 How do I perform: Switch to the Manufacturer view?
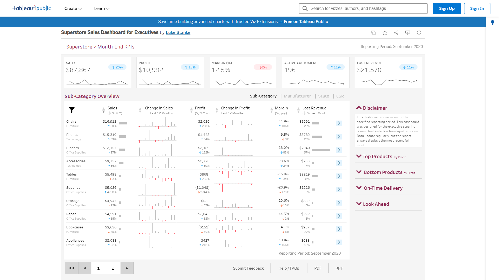pos(297,96)
